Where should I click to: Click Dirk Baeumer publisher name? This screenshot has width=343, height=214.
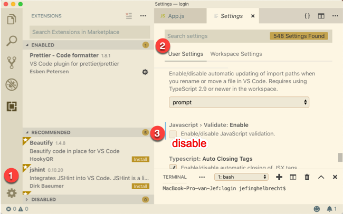(x=46, y=186)
